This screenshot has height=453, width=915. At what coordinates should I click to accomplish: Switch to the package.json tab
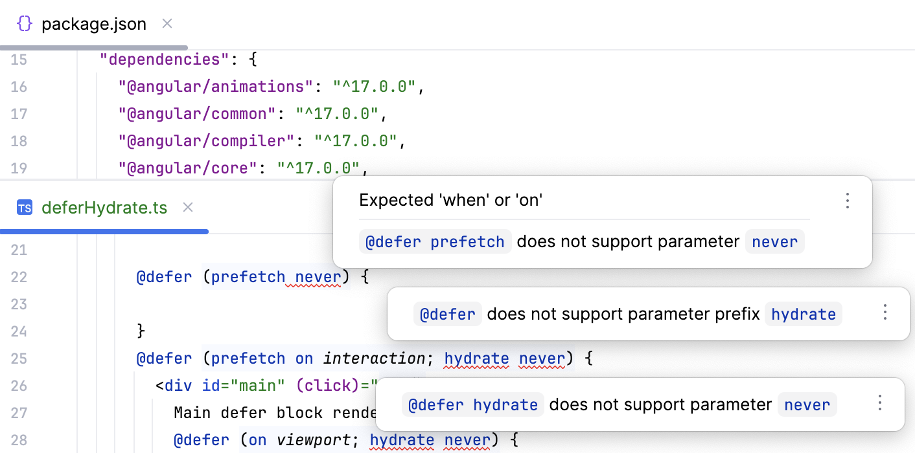click(x=94, y=23)
